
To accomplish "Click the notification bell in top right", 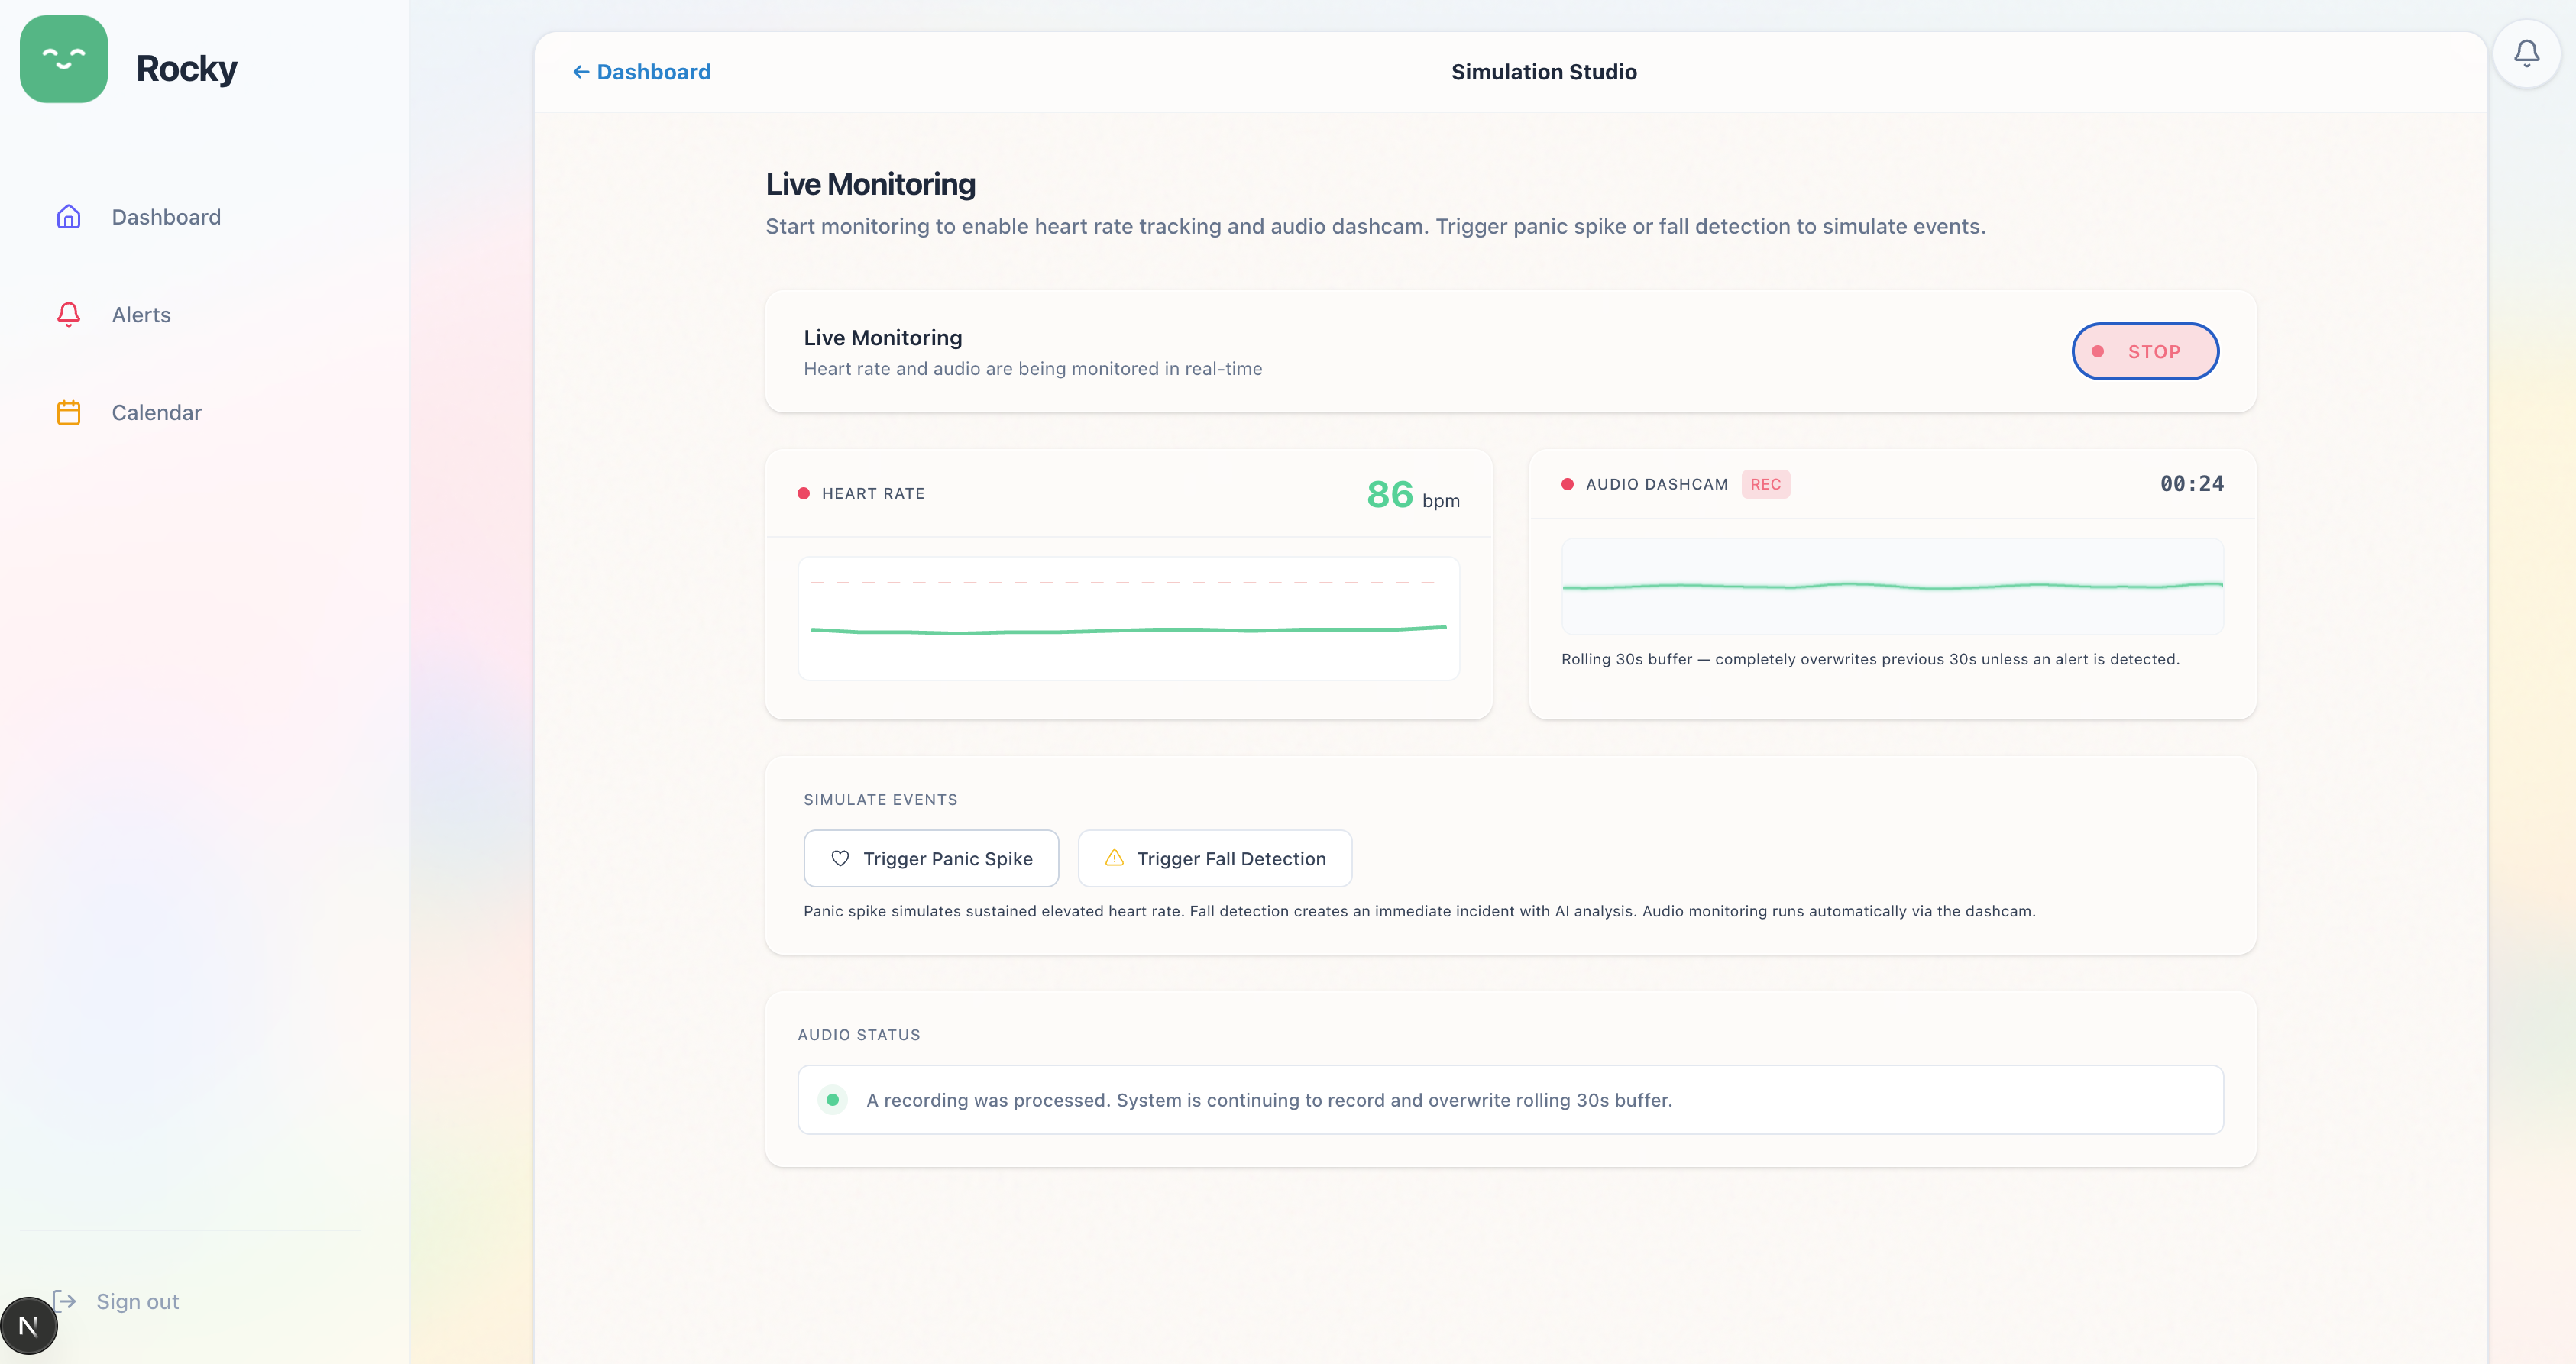I will (x=2526, y=53).
